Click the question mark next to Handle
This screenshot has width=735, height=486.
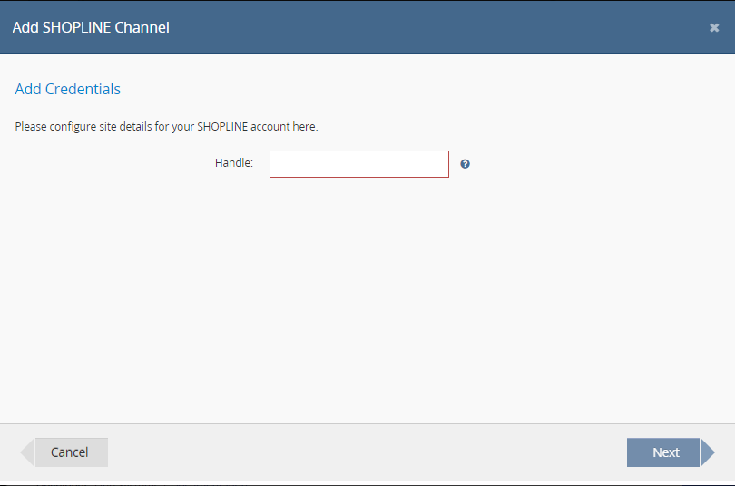click(465, 164)
